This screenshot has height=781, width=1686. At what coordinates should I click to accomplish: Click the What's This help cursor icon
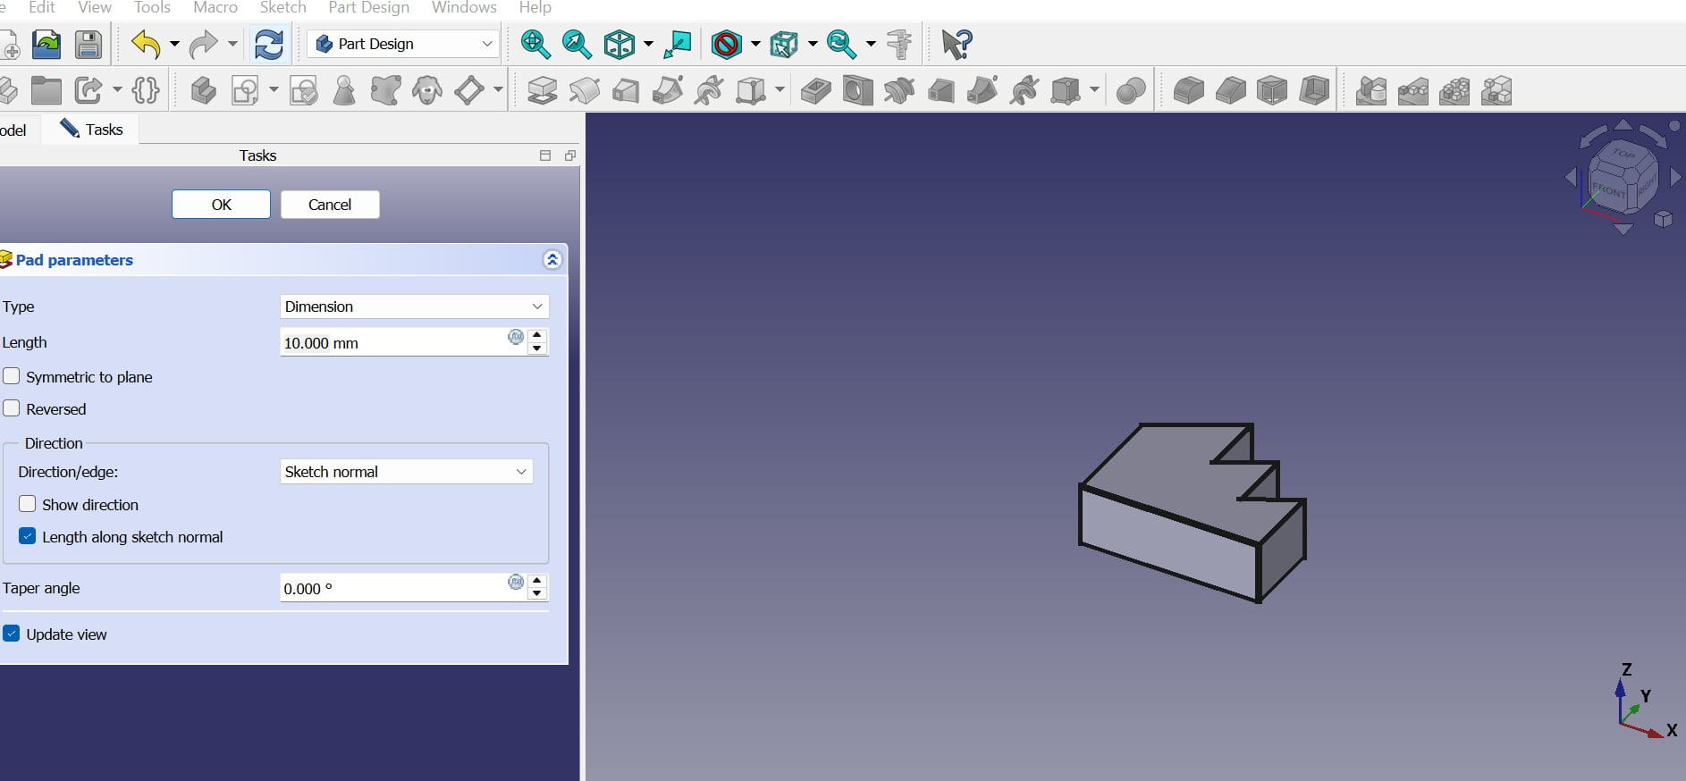tap(956, 44)
